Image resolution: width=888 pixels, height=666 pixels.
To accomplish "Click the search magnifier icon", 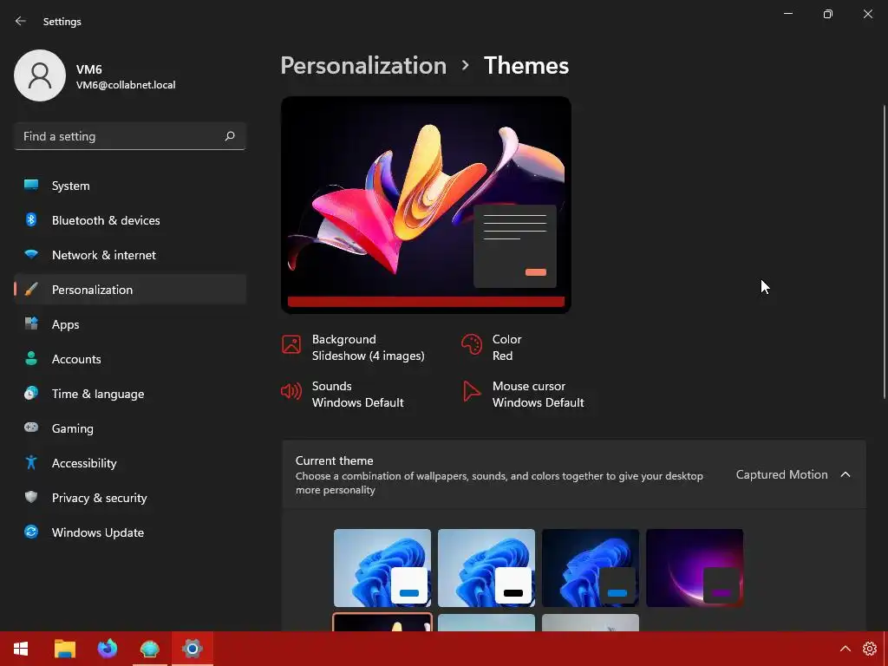I will point(229,136).
